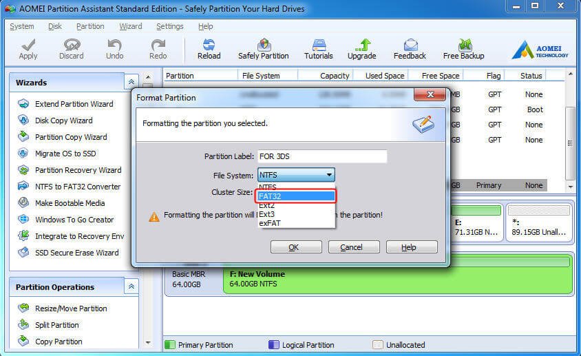The image size is (581, 356).
Task: Open the System menu
Action: tap(22, 26)
